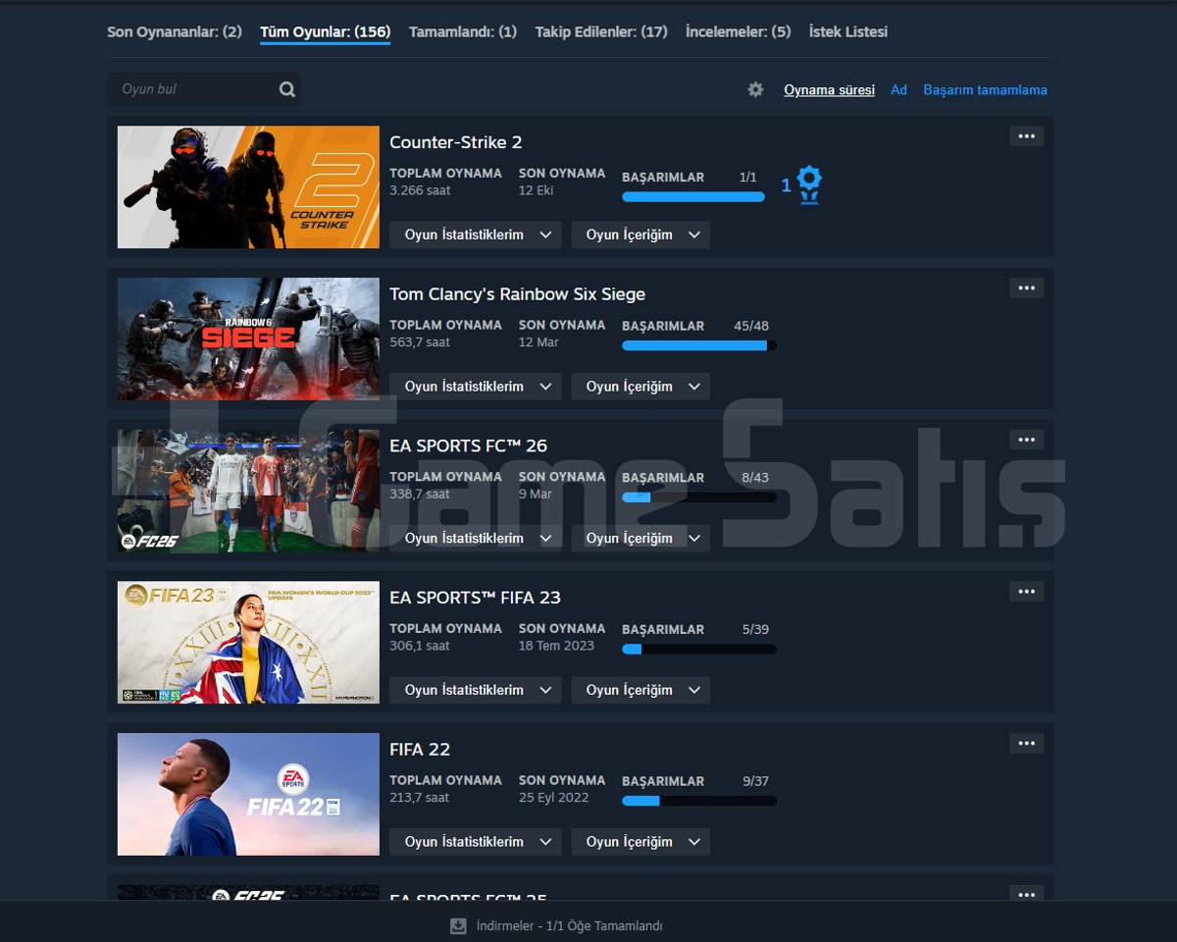Open EA SPORTS FC 26 thumbnail
Viewport: 1177px width, 942px height.
(248, 491)
